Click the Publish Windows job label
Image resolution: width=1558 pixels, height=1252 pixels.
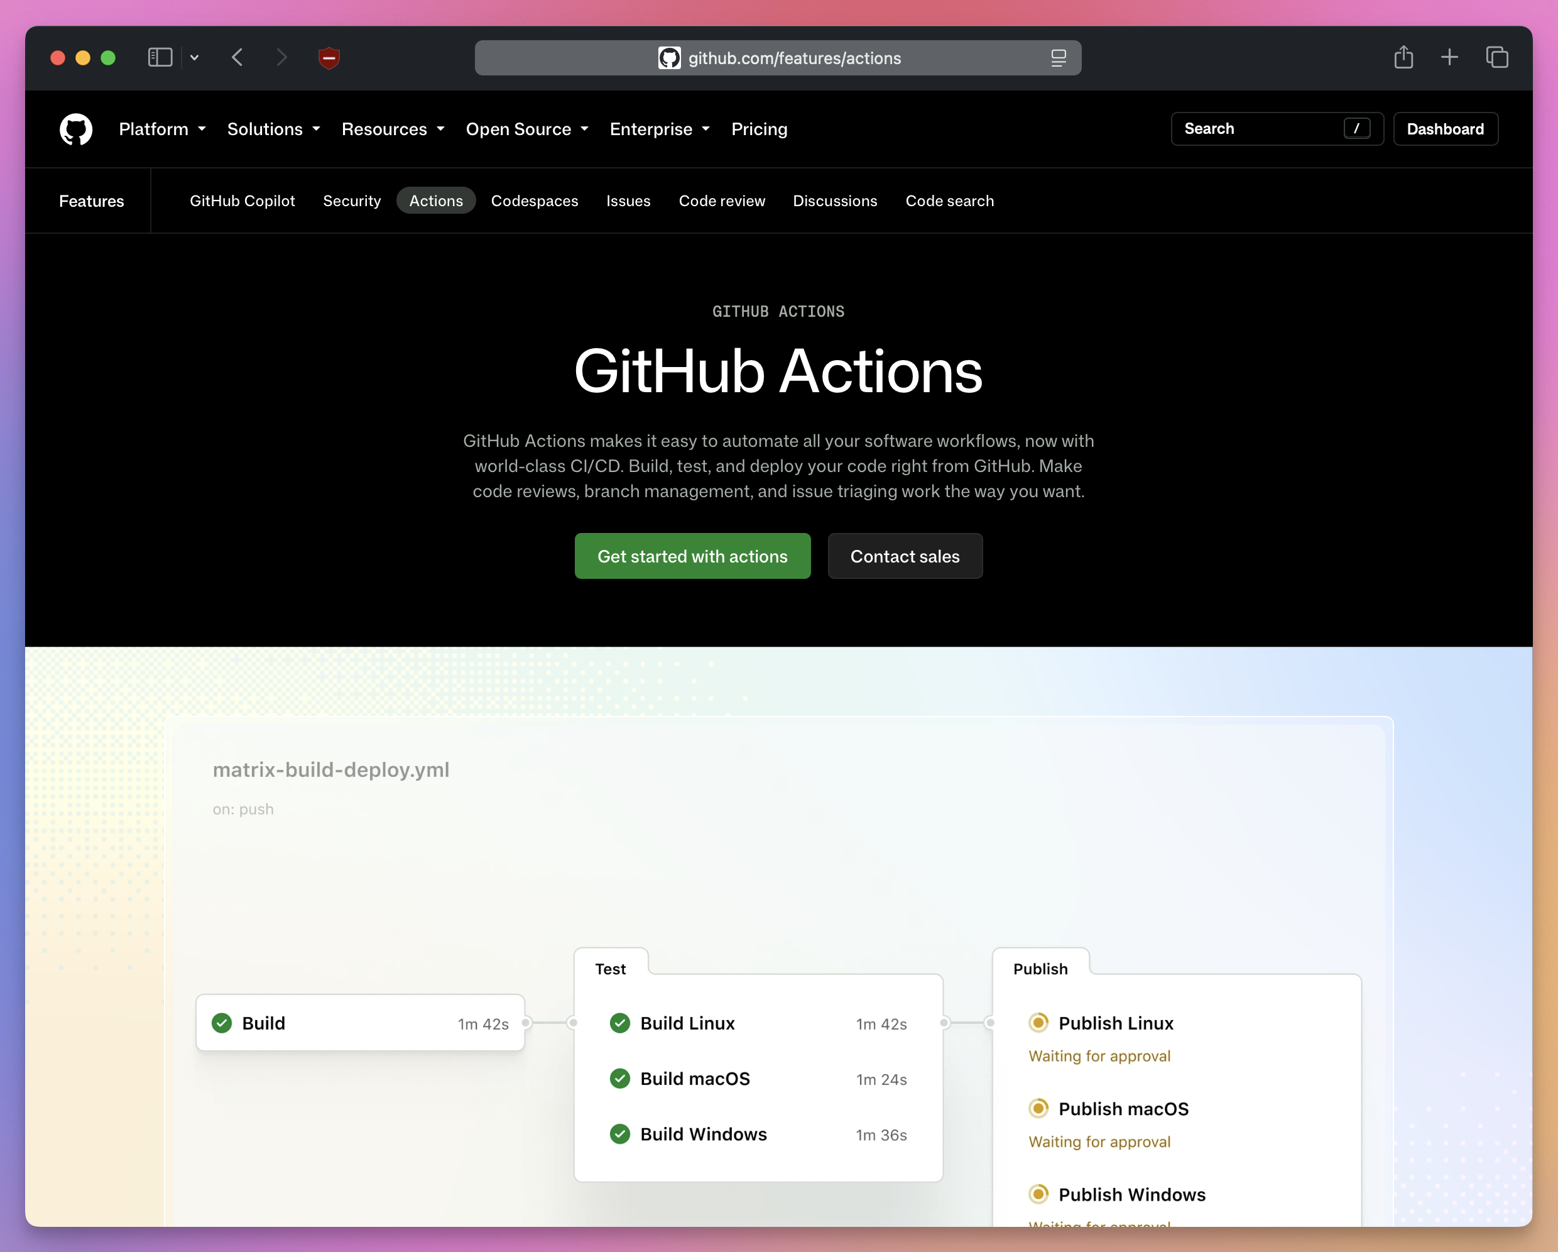(x=1131, y=1194)
